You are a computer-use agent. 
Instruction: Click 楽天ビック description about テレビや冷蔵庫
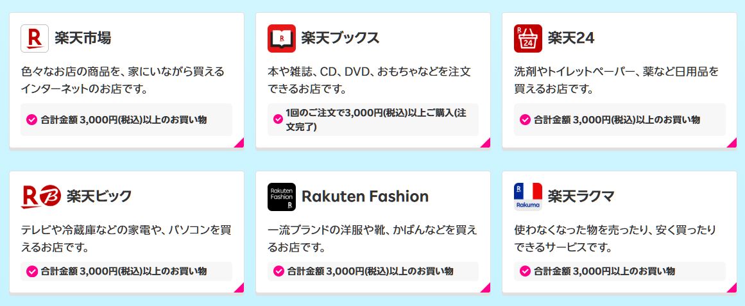126,239
